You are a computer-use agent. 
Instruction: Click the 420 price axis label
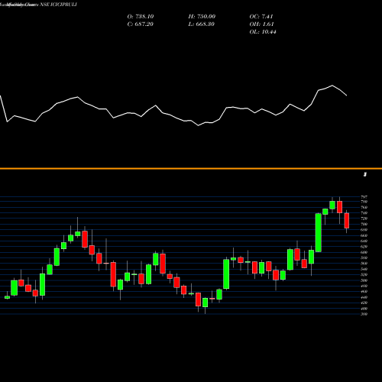pyautogui.click(x=364, y=303)
